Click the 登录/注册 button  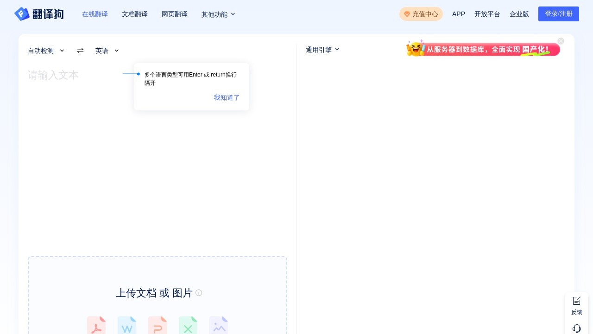[559, 14]
